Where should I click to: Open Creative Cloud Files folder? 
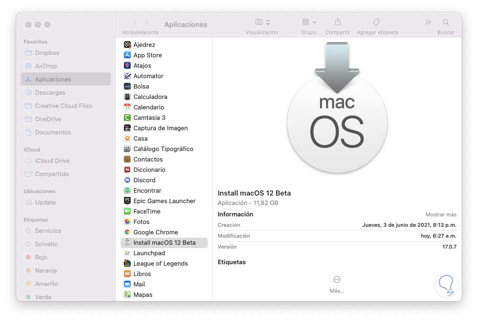click(x=65, y=106)
